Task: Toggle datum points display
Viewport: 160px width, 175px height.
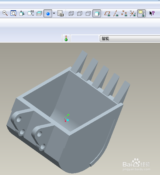Action: tap(124, 14)
